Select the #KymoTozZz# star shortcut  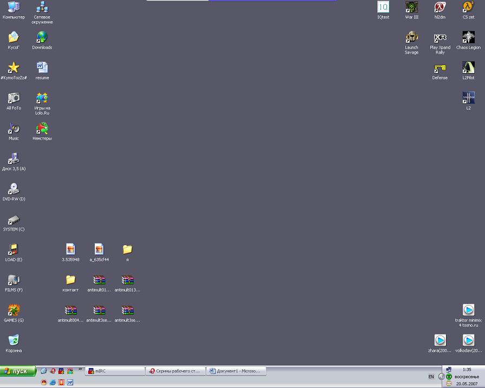pos(14,70)
